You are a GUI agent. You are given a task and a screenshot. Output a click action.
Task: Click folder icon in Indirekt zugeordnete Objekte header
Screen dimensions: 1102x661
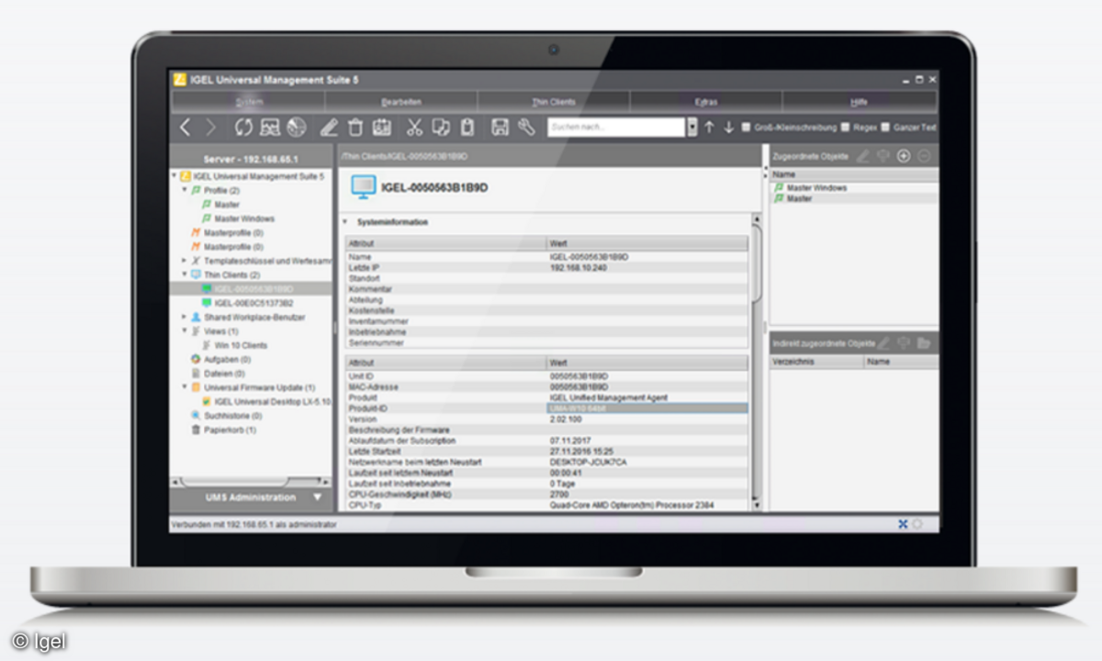coord(924,342)
